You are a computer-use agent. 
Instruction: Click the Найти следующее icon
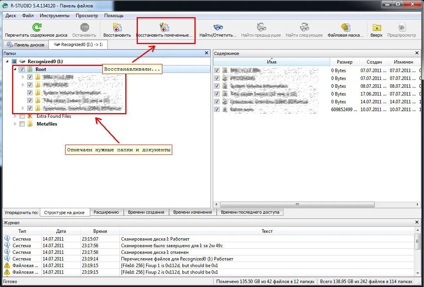tap(304, 27)
